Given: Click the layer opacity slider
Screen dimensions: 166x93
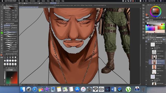Looking at the screenshot, I should click(159, 37).
